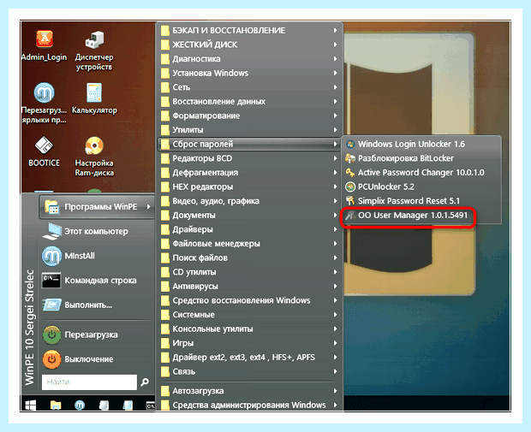Screen dimensions: 531x432
Task: Click the Windows Login Unlocker icon
Action: 350,144
